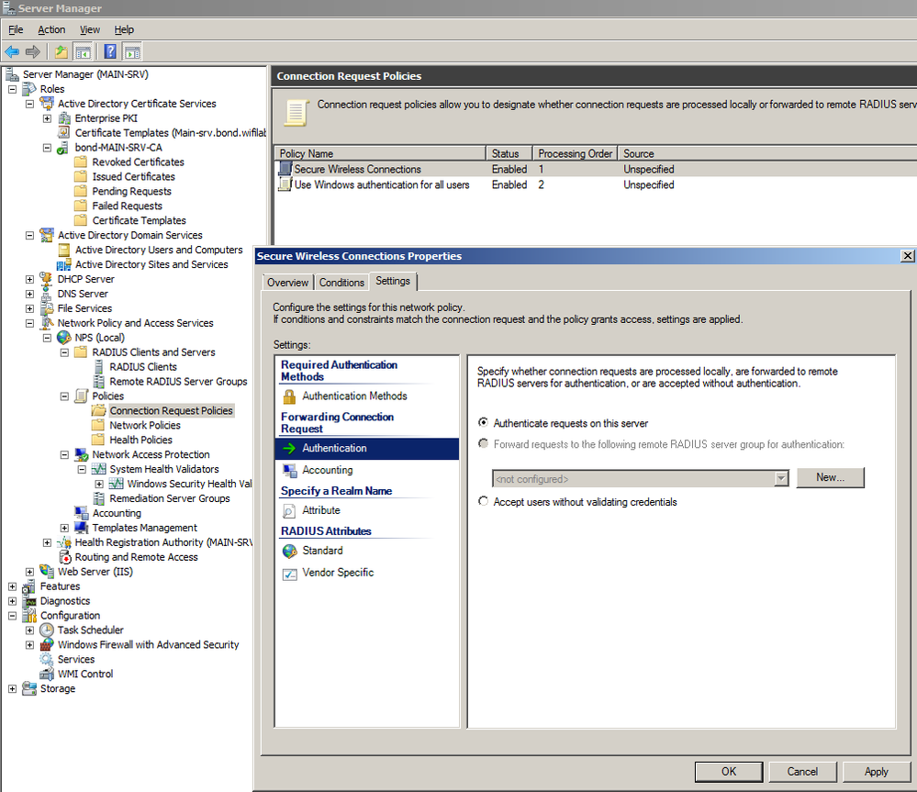This screenshot has height=792, width=917.
Task: Click the New... button
Action: point(830,477)
